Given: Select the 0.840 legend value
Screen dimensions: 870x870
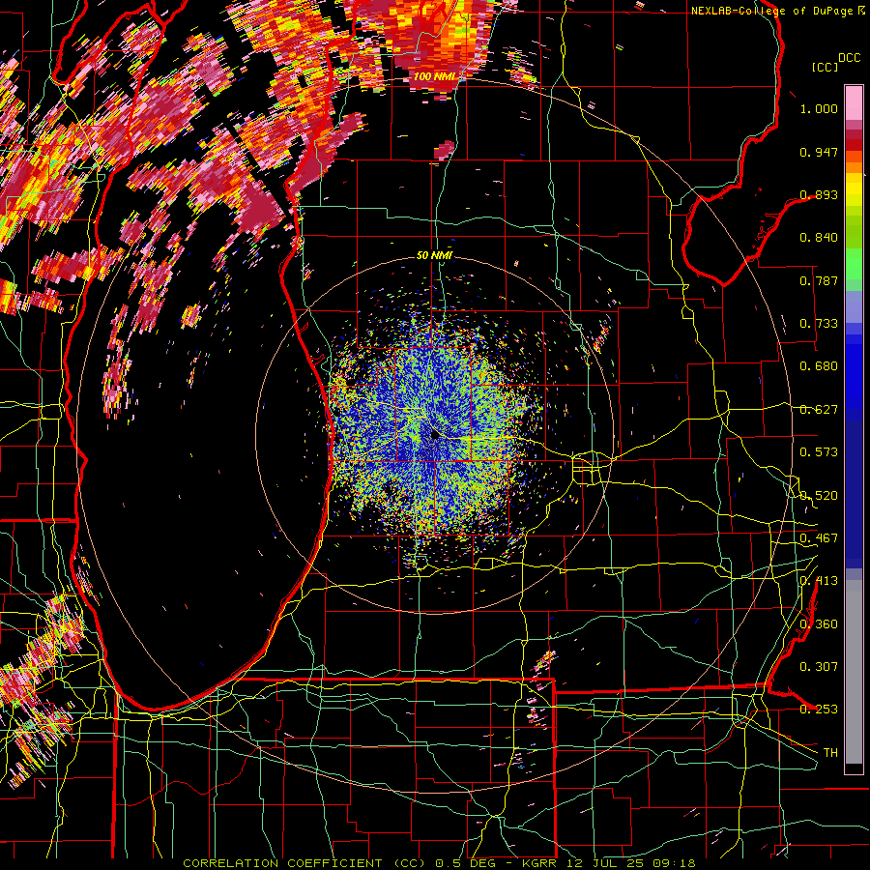Looking at the screenshot, I should tap(819, 238).
